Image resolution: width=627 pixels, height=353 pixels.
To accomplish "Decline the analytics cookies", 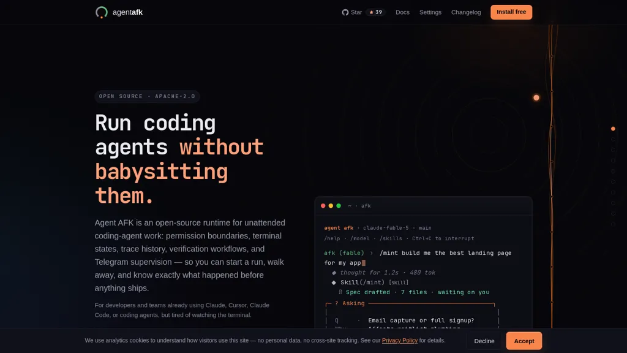I will (484, 341).
